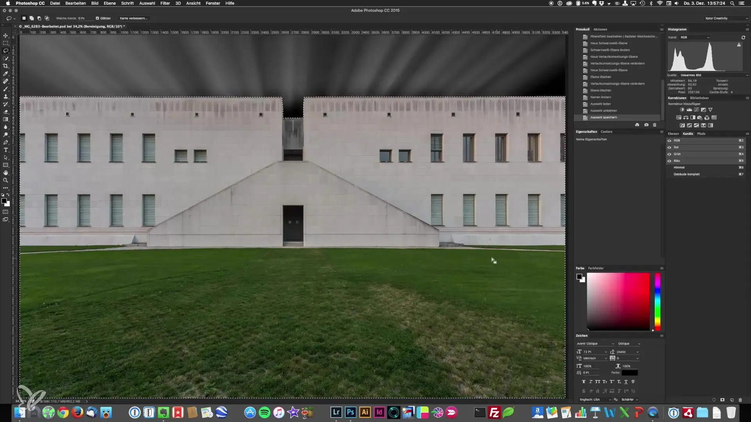Select the Pen tool

[x=5, y=143]
